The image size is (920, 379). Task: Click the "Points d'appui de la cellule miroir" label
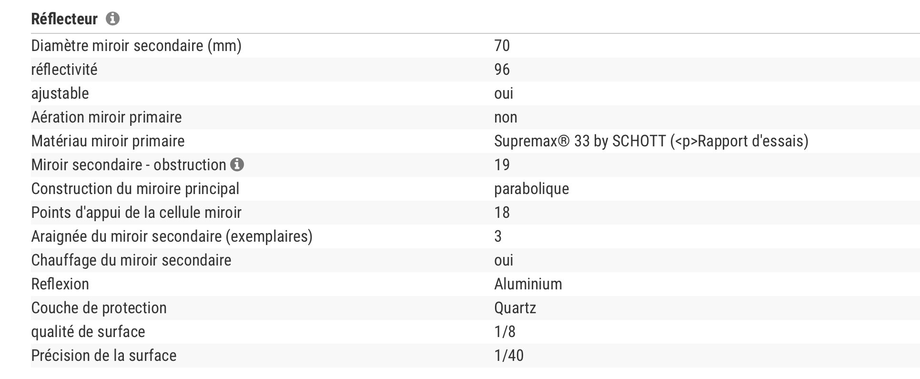(136, 213)
